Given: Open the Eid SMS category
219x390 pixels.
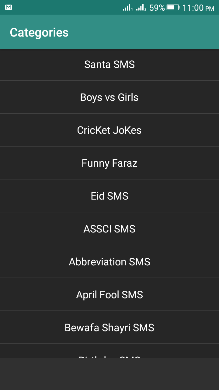Looking at the screenshot, I should [109, 196].
